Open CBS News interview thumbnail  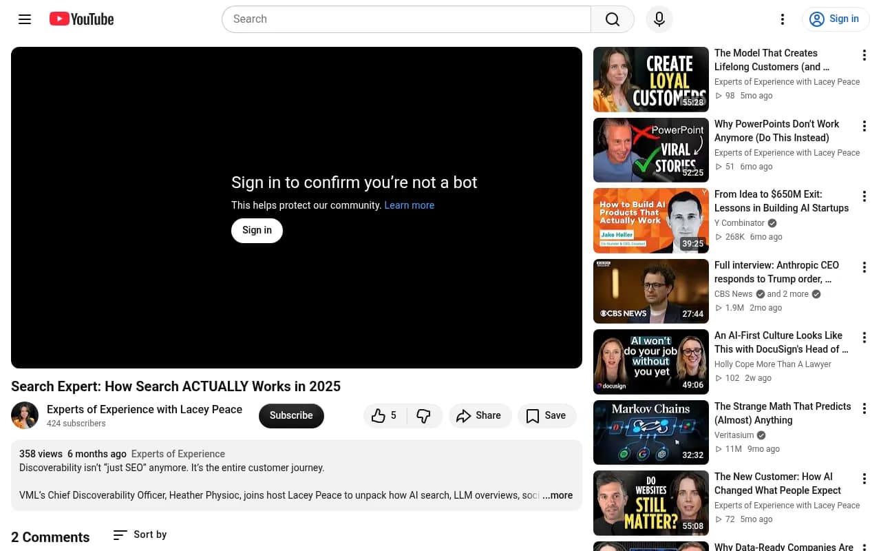[x=651, y=291]
